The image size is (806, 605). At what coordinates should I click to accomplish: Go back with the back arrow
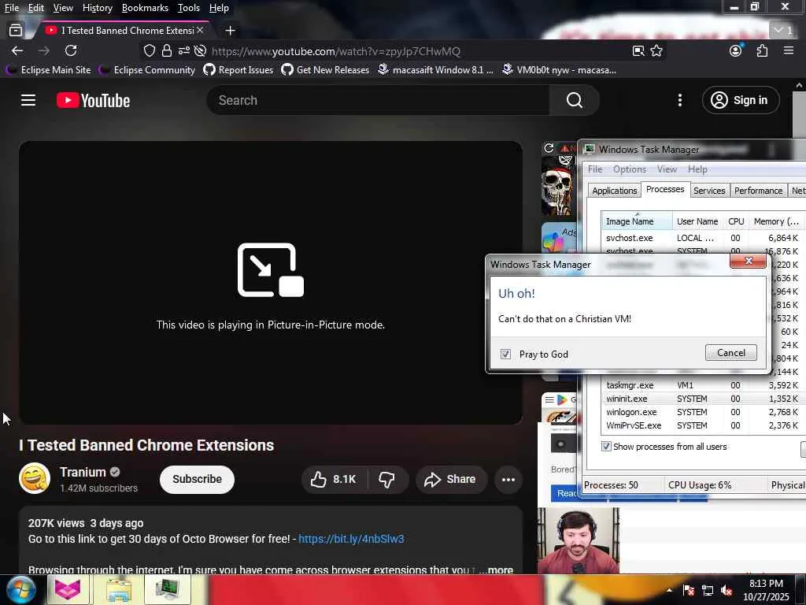click(17, 50)
